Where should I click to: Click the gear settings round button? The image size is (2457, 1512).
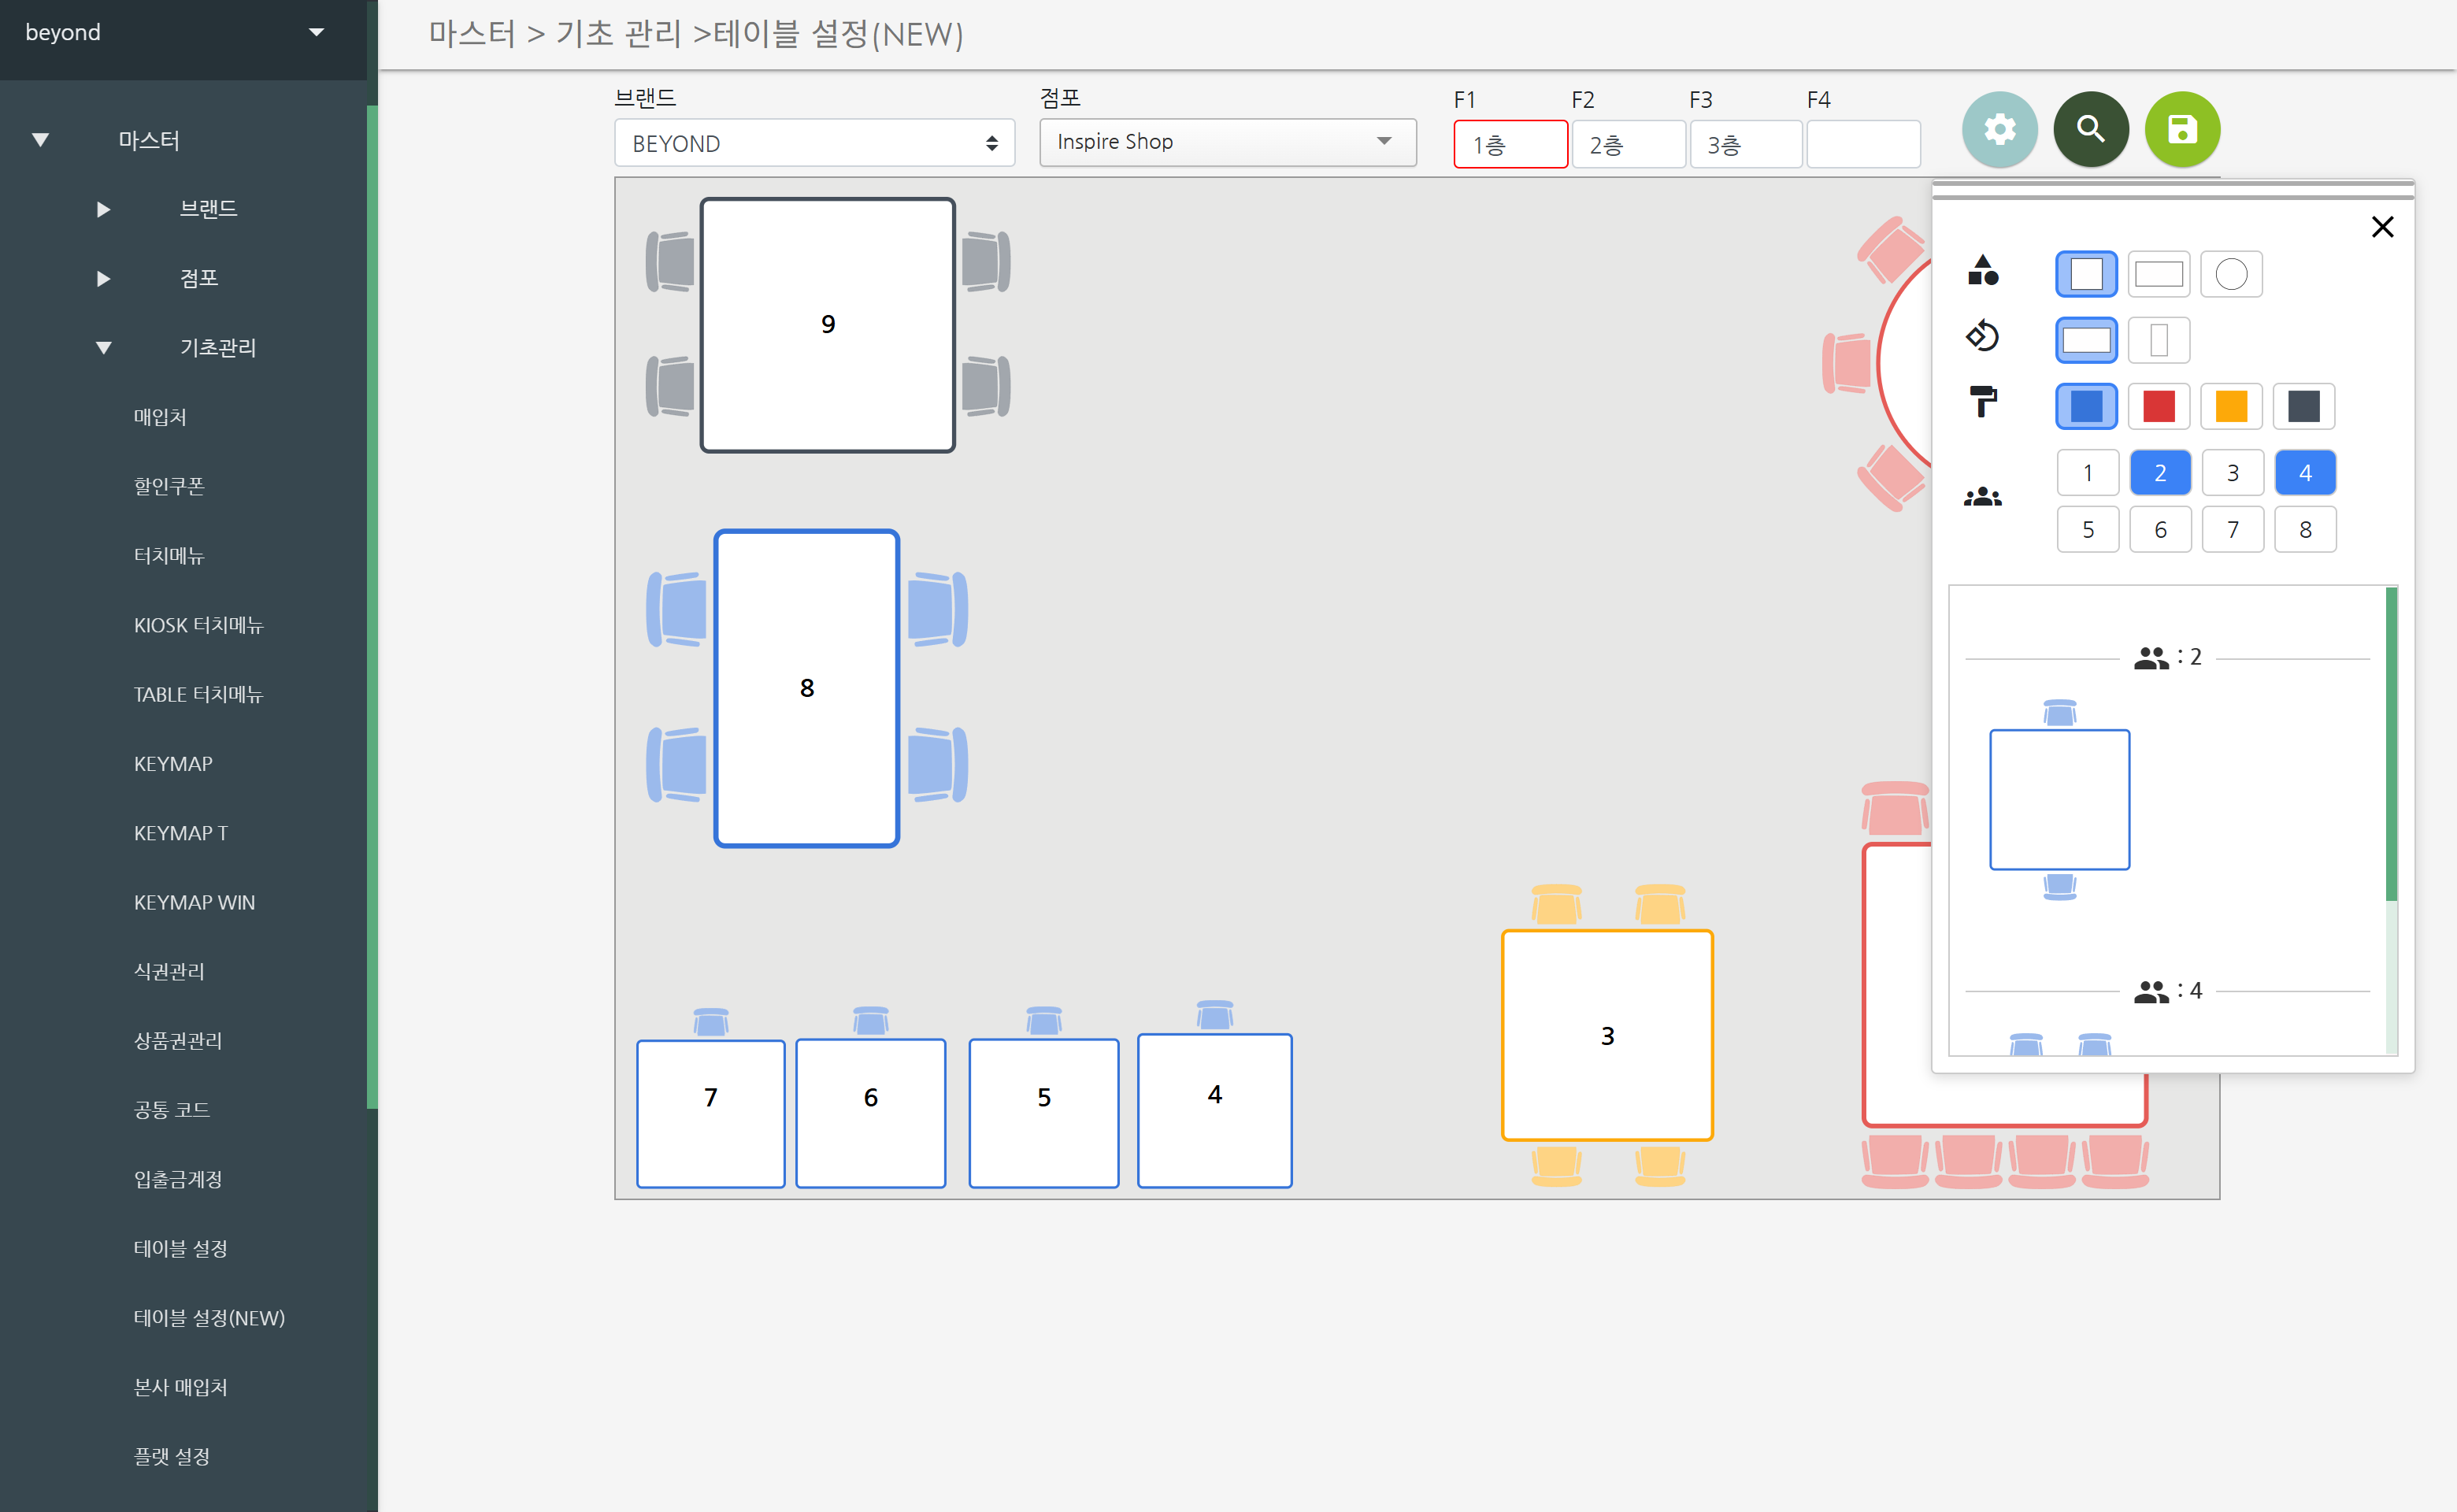point(1999,130)
